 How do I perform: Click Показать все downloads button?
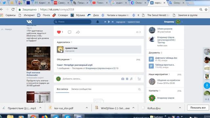point(198,108)
